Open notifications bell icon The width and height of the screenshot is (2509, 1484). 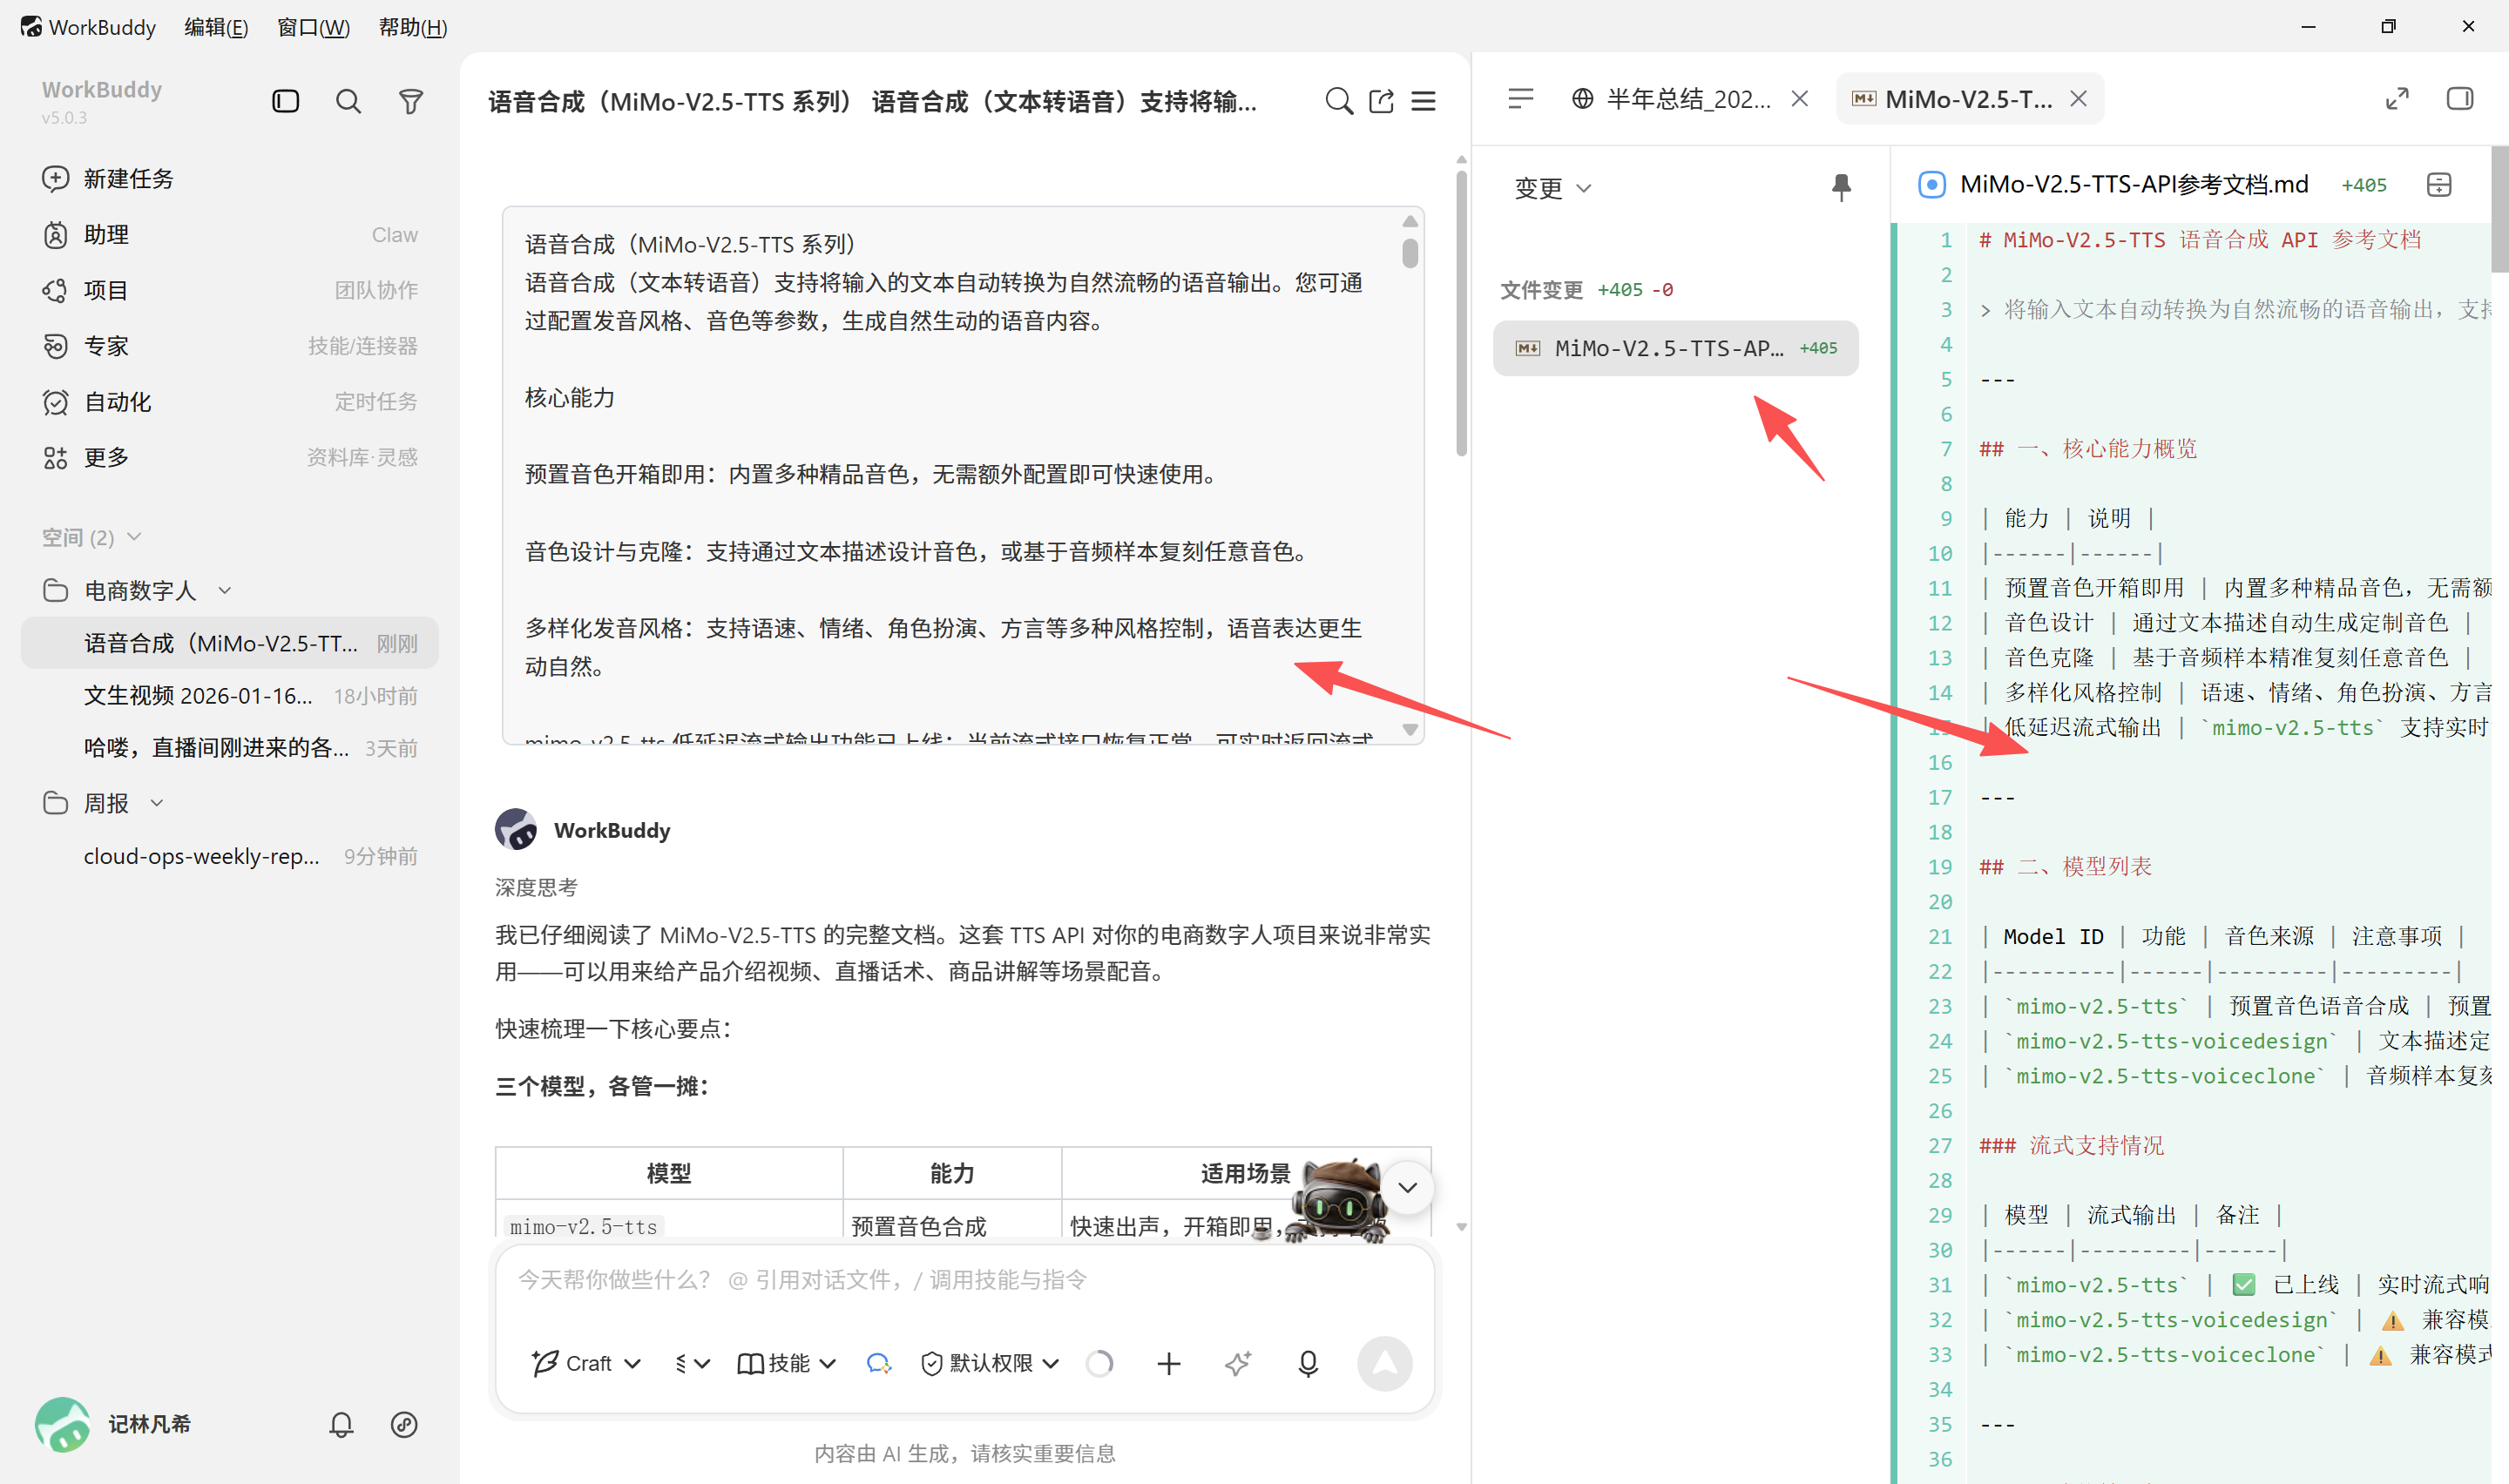341,1424
